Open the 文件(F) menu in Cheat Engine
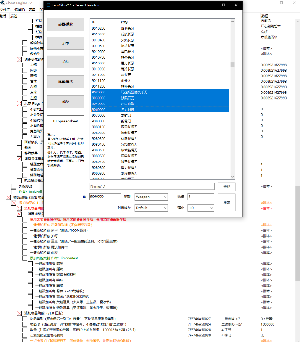 click(5, 10)
